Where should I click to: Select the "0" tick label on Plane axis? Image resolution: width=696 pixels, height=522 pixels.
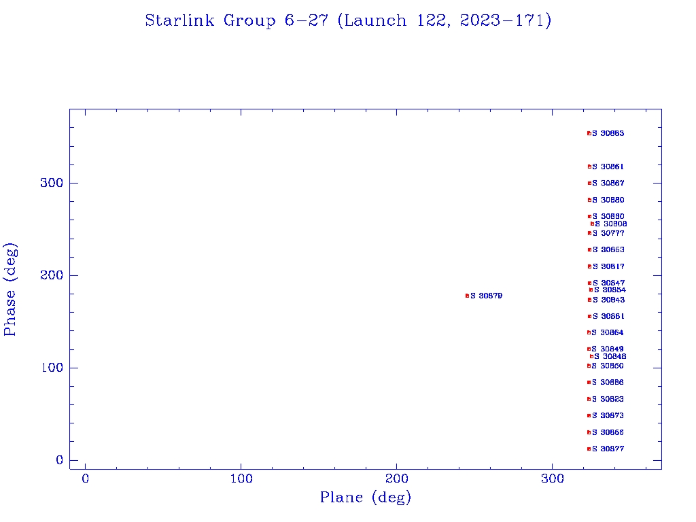85,478
